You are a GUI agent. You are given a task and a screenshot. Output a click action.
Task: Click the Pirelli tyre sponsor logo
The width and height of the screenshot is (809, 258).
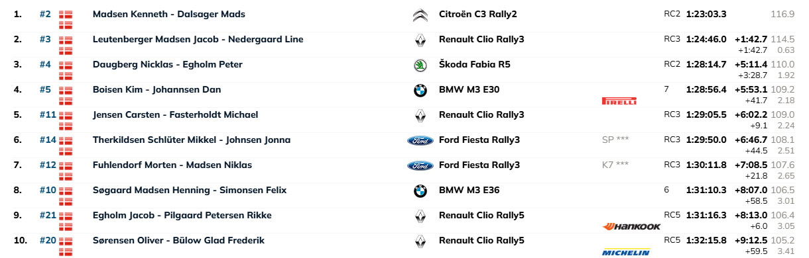coord(619,101)
